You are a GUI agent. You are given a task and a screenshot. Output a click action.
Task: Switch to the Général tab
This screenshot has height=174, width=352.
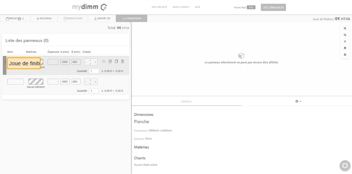click(186, 101)
